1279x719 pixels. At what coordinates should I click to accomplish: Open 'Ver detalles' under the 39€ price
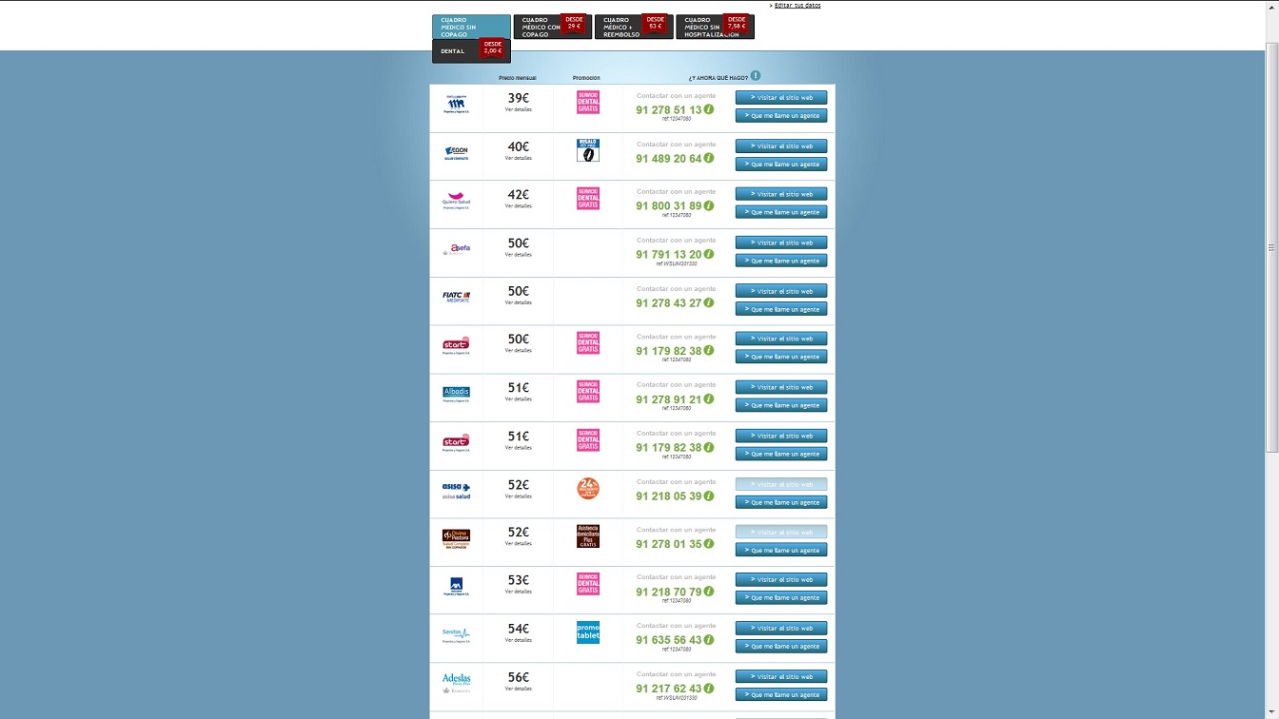[x=519, y=109]
